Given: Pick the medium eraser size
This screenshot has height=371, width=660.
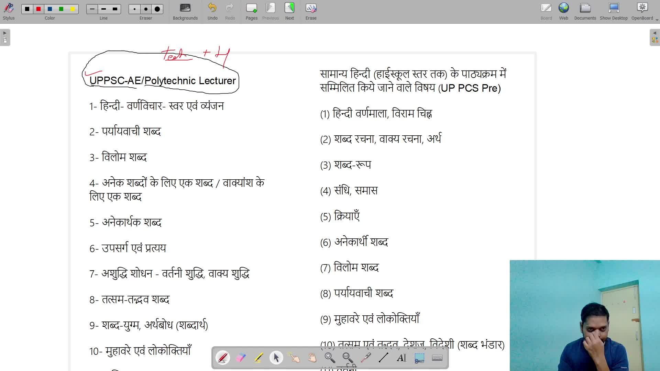Looking at the screenshot, I should click(x=146, y=9).
